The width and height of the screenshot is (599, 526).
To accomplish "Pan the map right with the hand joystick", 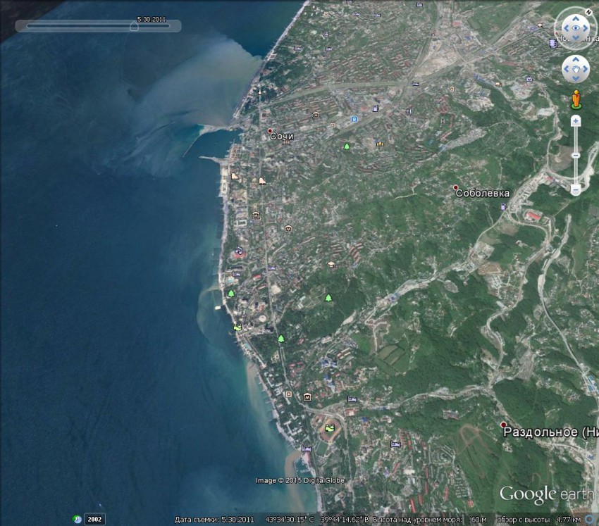I will click(x=586, y=69).
